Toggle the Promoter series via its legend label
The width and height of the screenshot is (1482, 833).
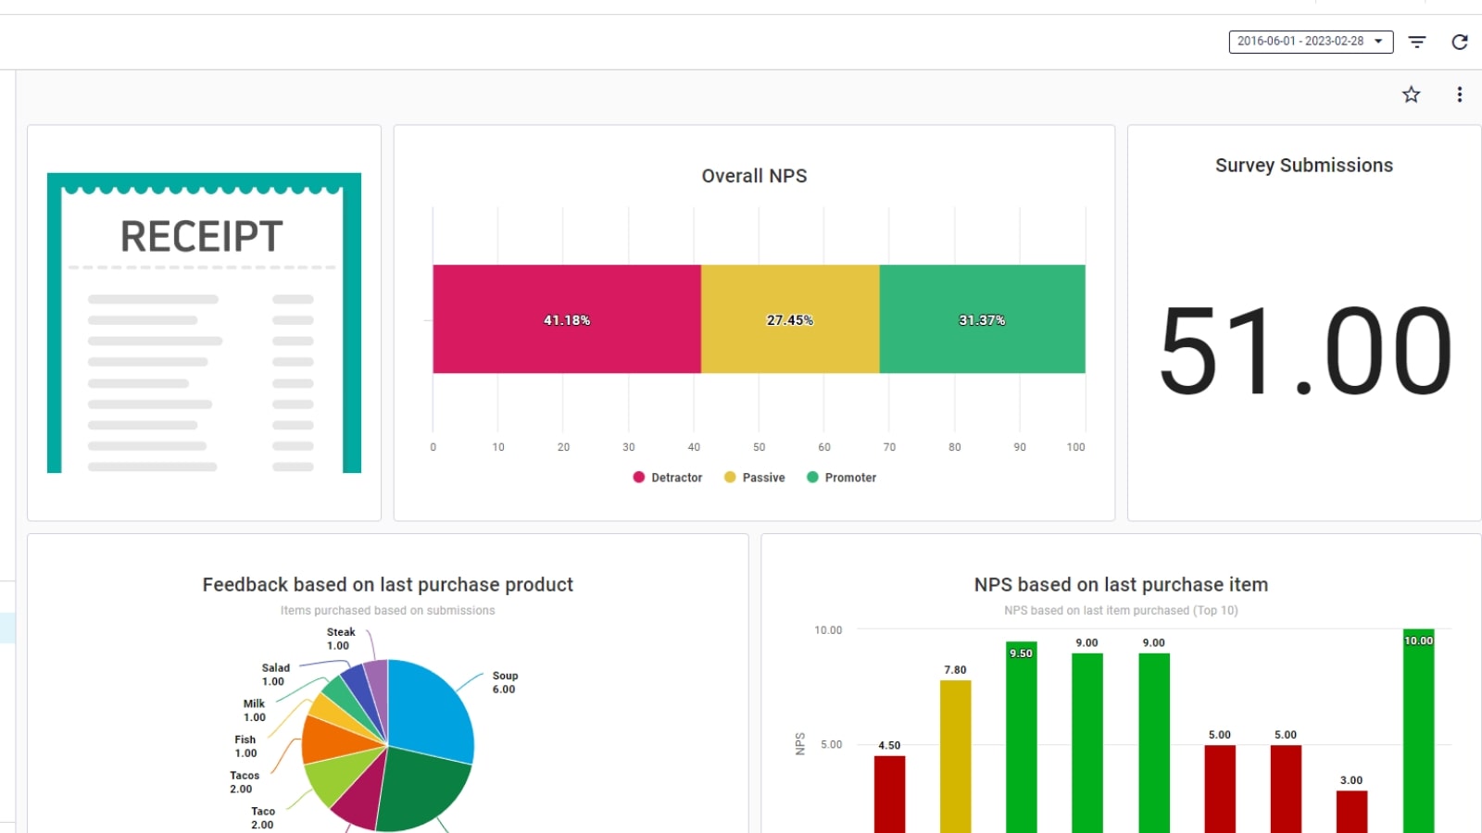[x=849, y=478]
